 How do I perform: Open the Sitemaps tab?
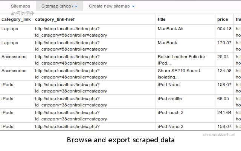20,6
